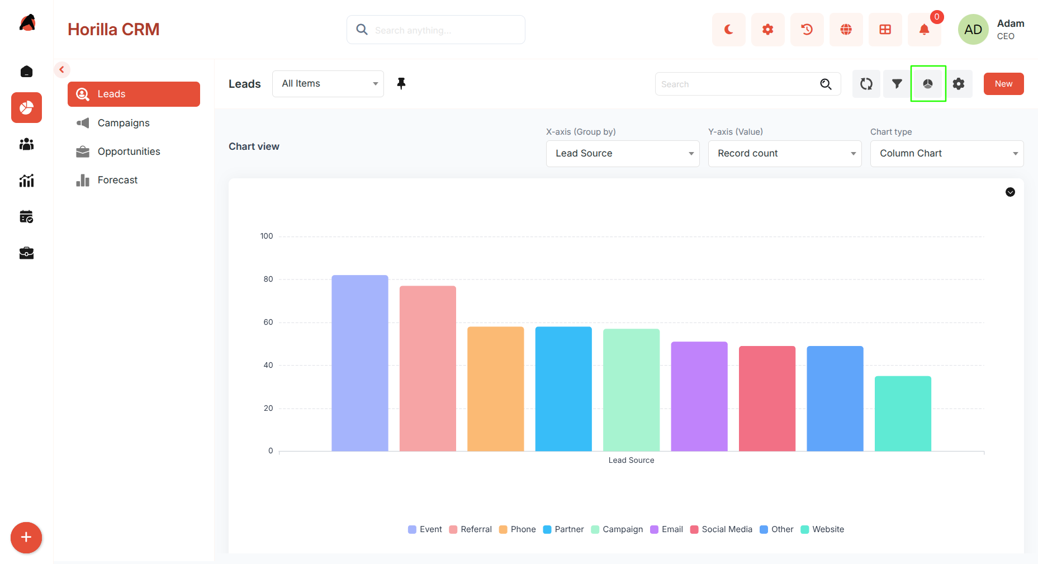Open the X-axis Lead Source dropdown
This screenshot has height=564, width=1038.
623,154
